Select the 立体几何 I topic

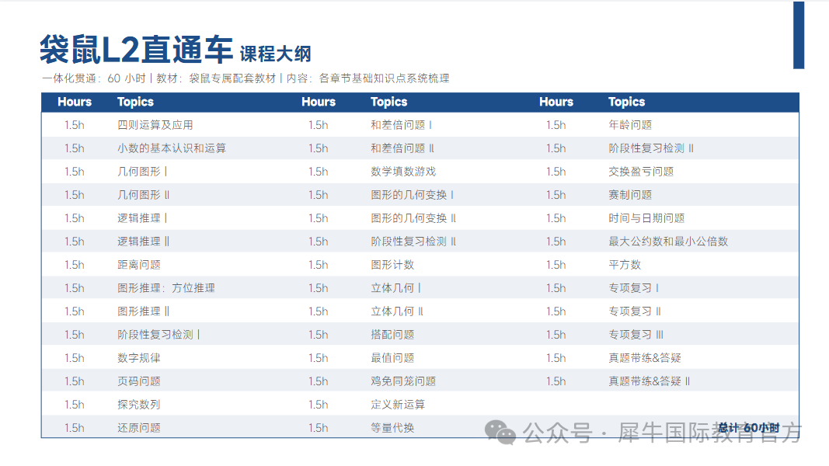coord(396,288)
